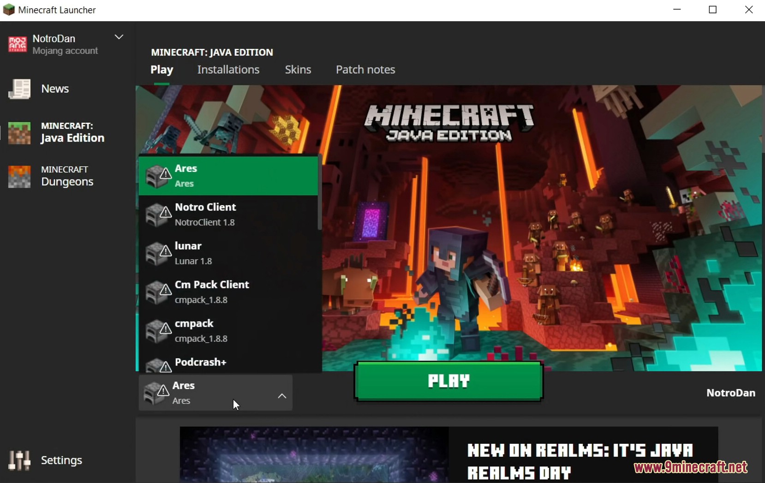
Task: Collapse the Ares installation selector
Action: click(282, 396)
